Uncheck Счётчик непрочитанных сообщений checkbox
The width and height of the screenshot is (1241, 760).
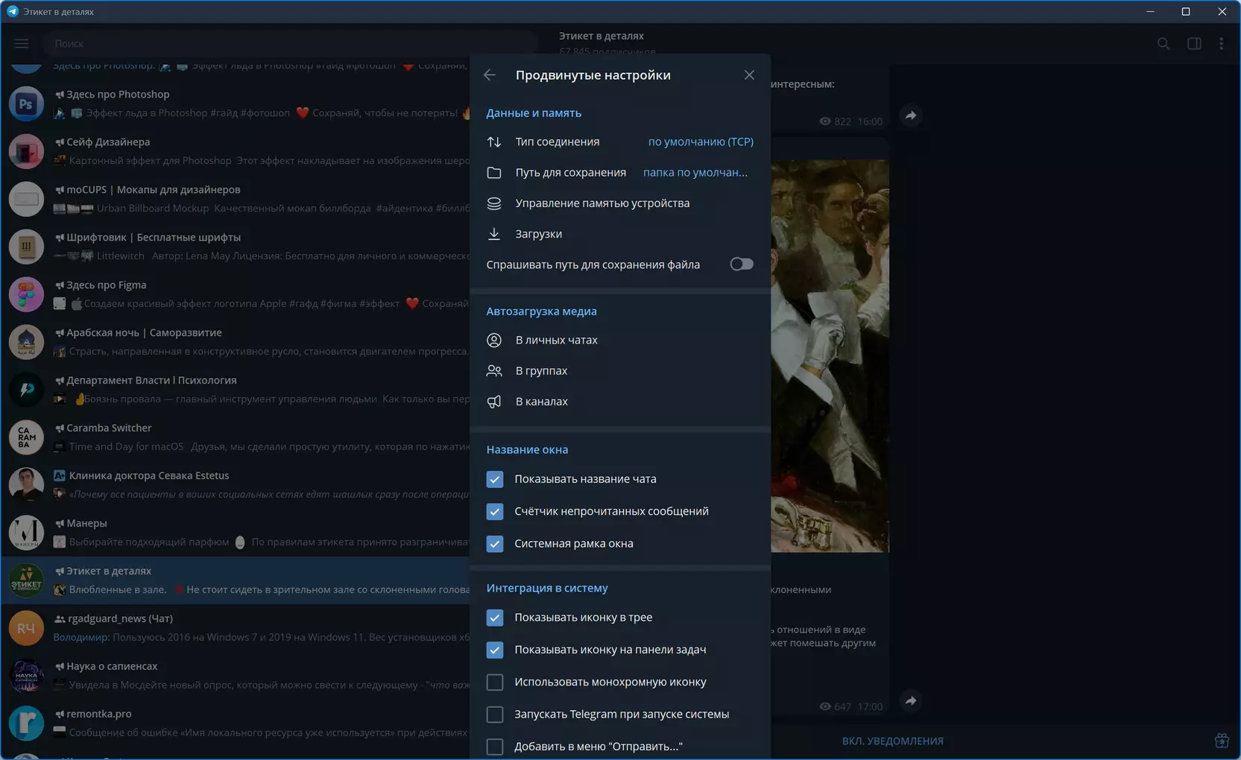tap(495, 511)
